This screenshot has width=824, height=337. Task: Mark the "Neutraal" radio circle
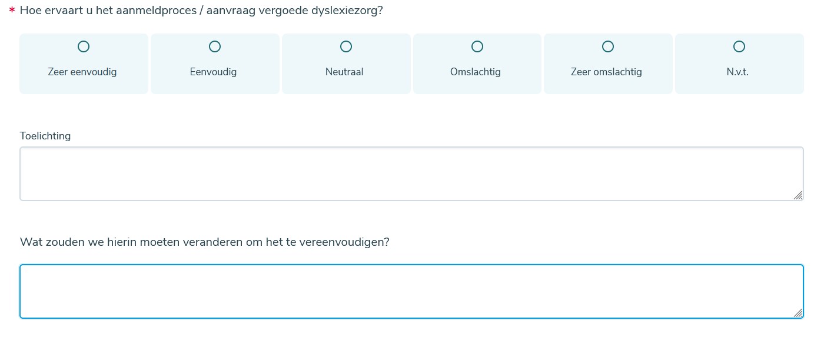pos(346,46)
